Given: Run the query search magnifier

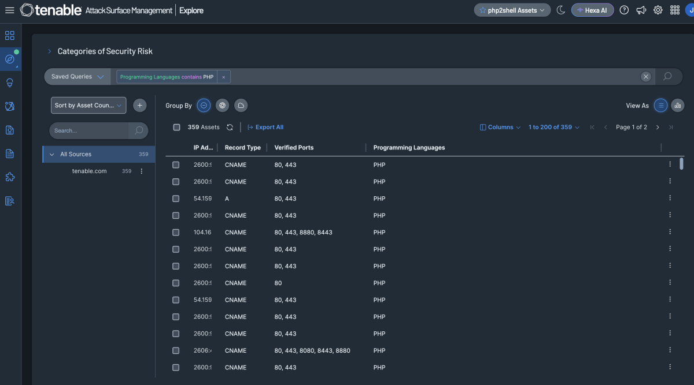Looking at the screenshot, I should coord(667,76).
